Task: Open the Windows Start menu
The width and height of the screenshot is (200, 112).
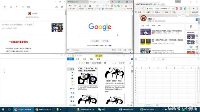Action: pyautogui.click(x=3, y=110)
